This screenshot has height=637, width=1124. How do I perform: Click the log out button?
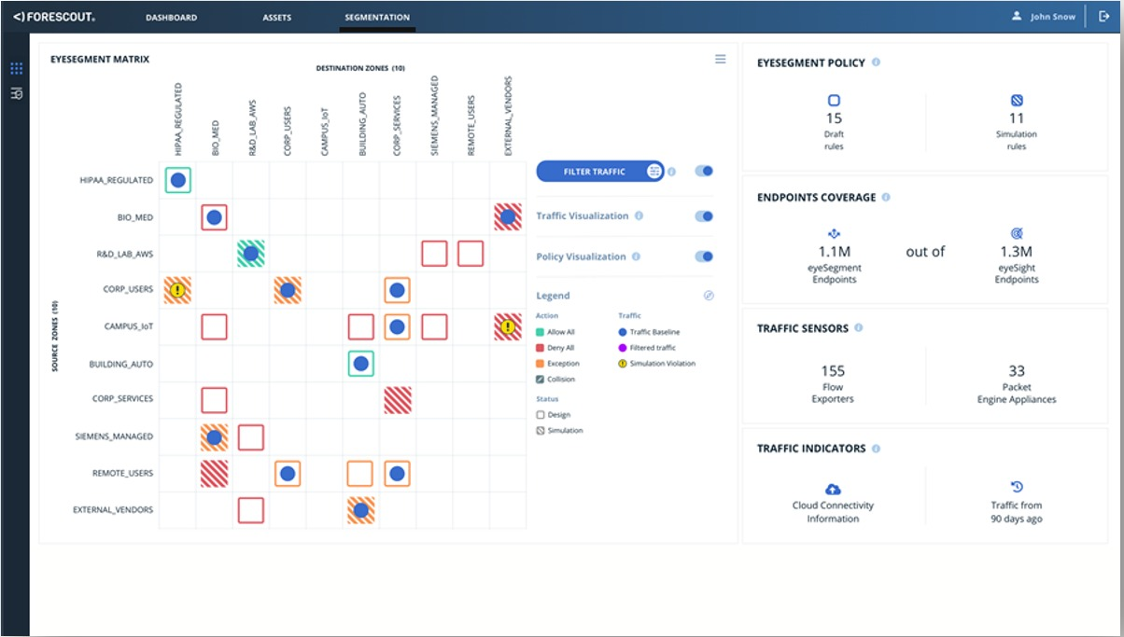(x=1105, y=16)
